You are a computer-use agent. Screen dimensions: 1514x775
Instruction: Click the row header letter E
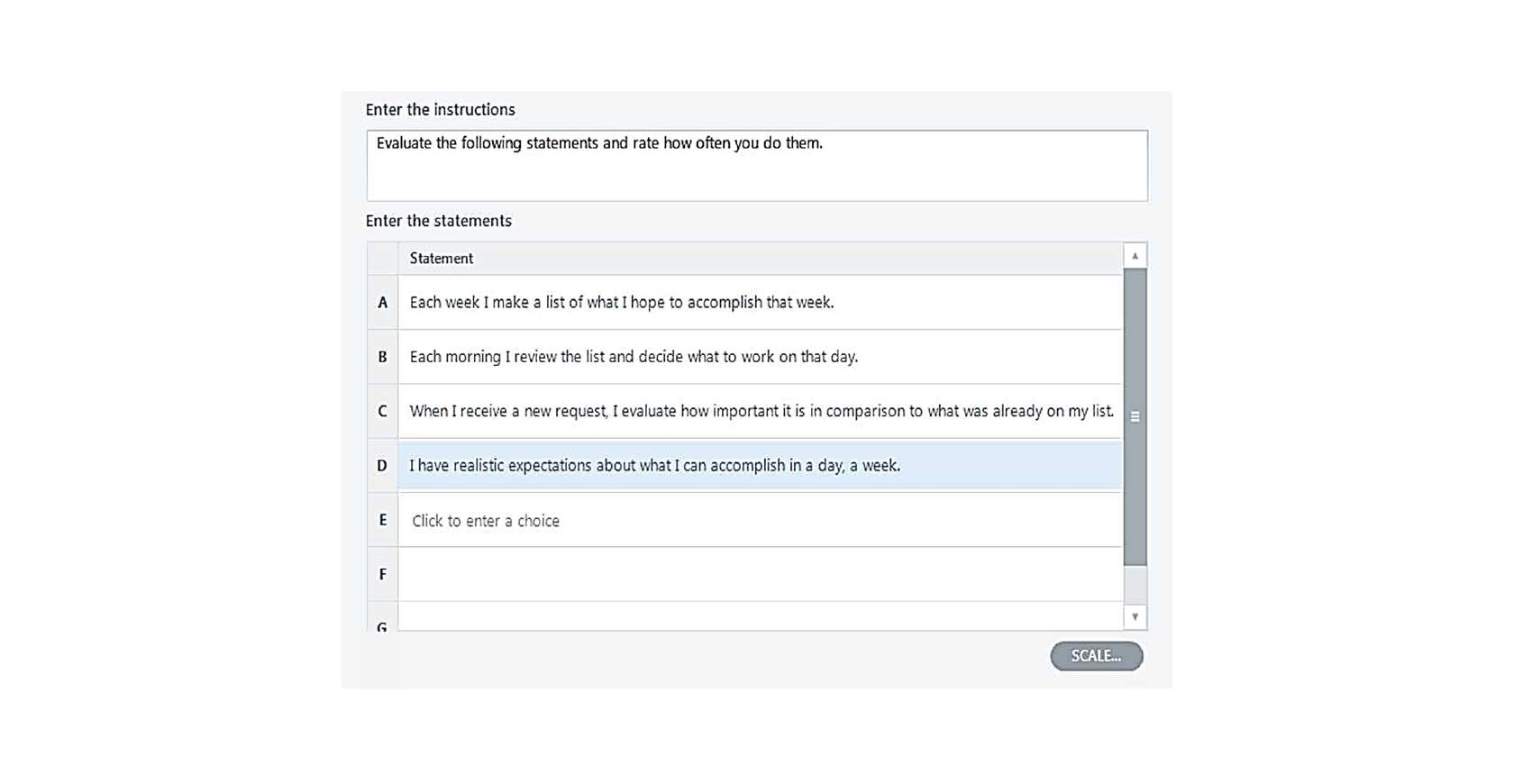pyautogui.click(x=382, y=520)
